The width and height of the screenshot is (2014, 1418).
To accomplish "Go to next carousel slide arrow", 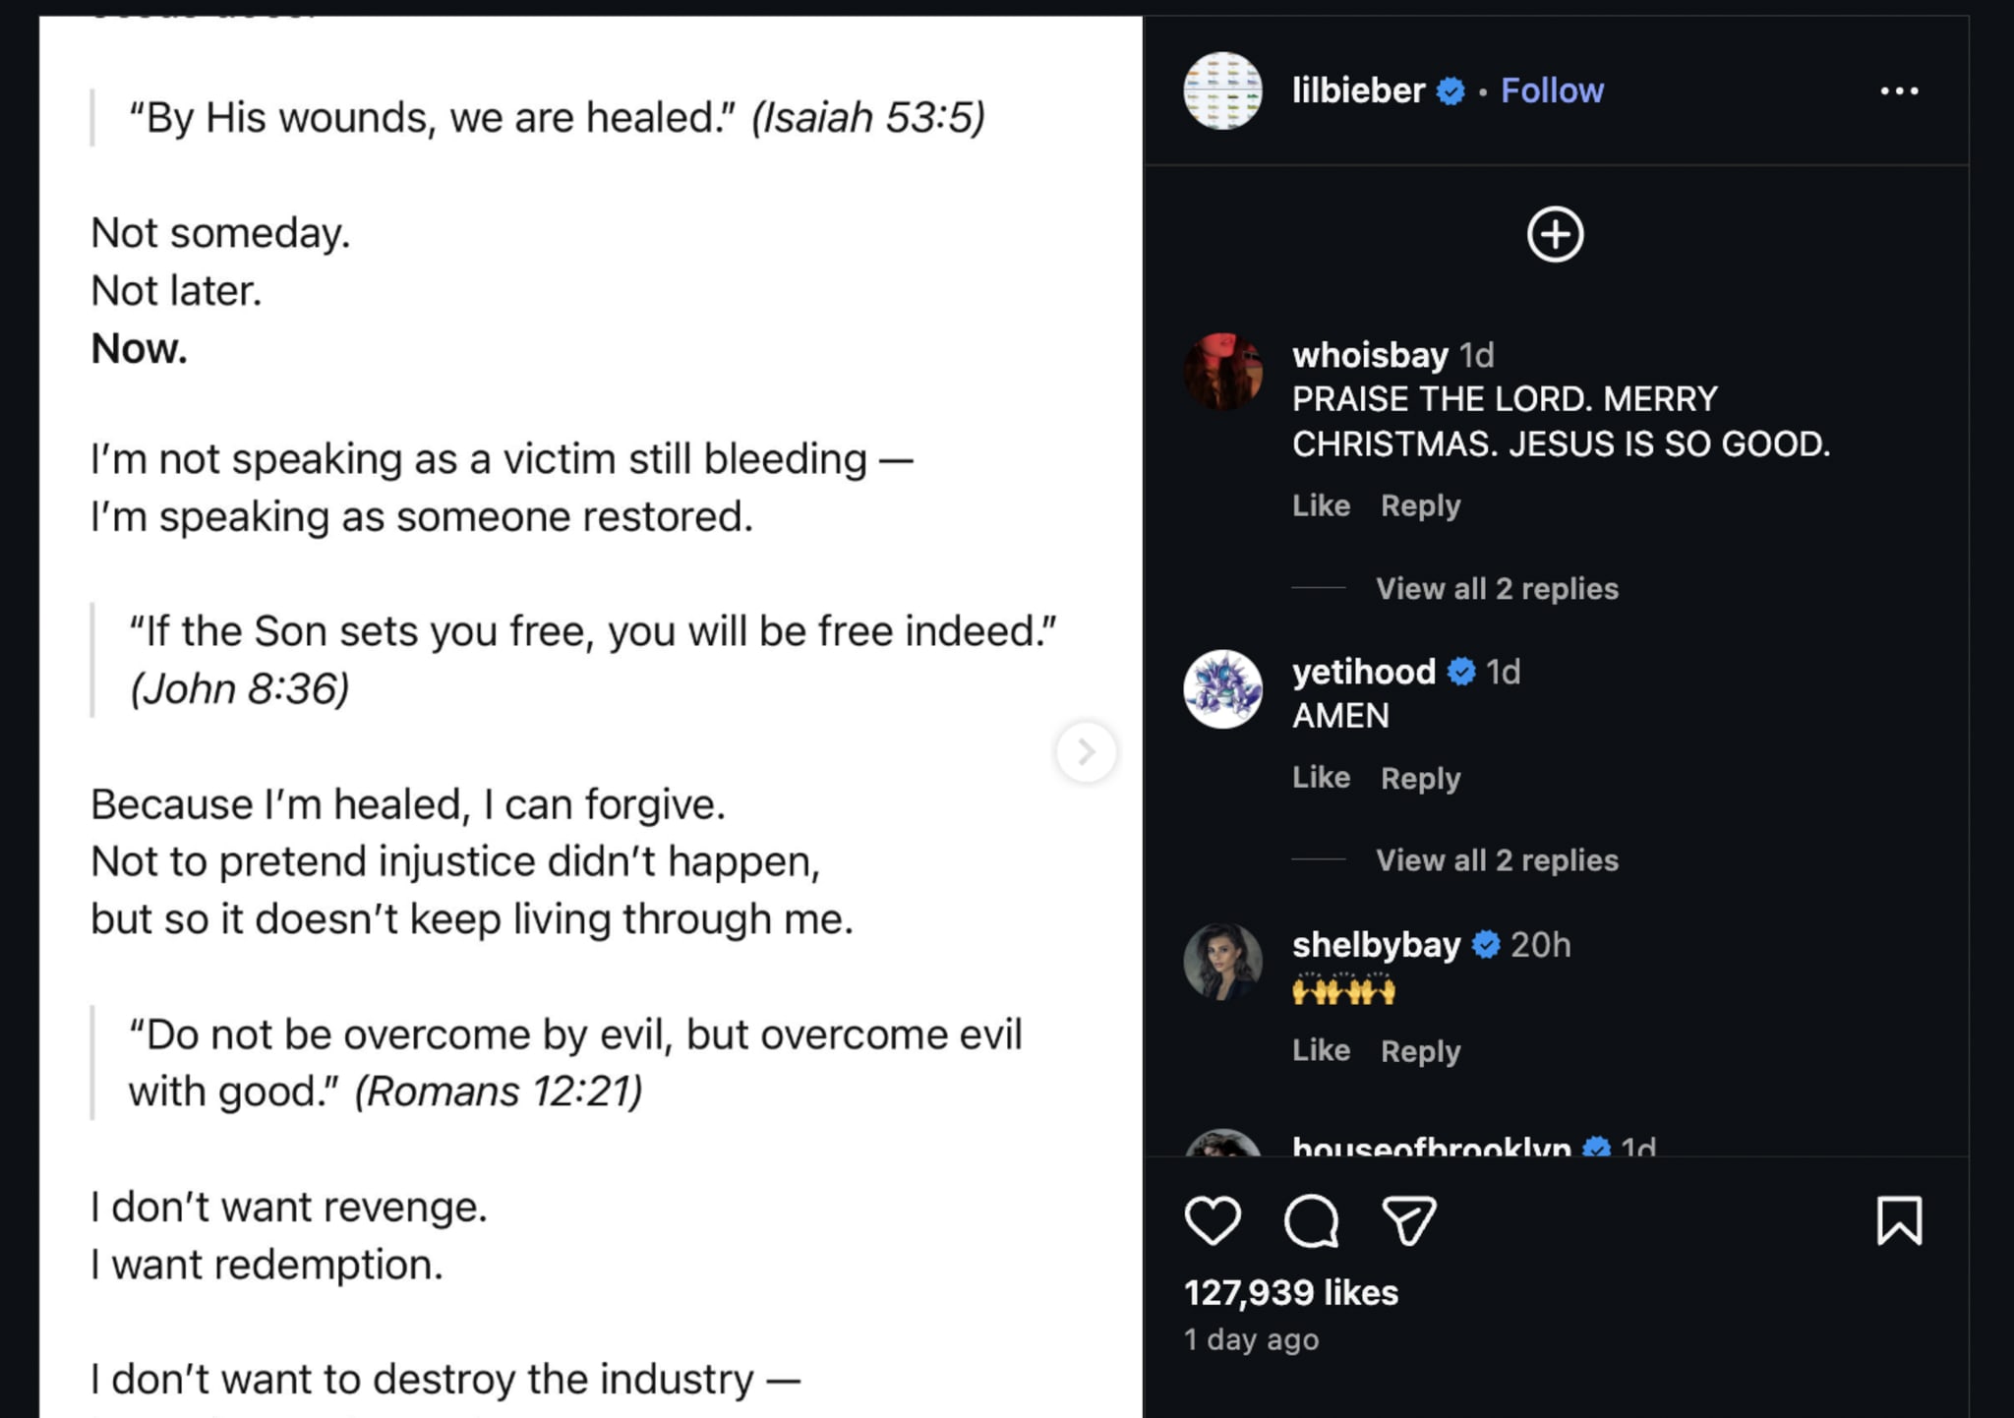I will (1086, 752).
